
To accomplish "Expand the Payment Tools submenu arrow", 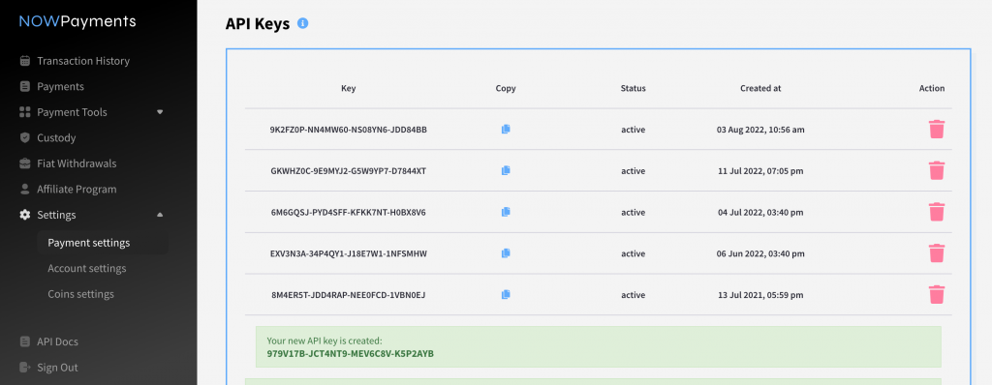I will [160, 112].
